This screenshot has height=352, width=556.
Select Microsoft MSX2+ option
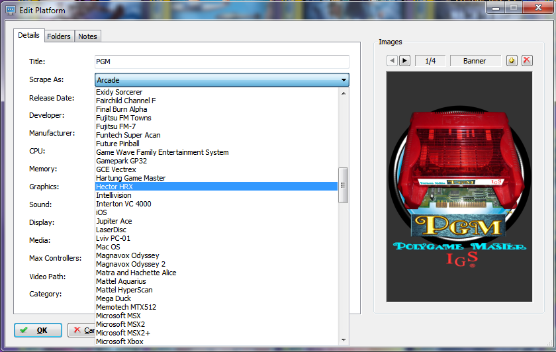pyautogui.click(x=216, y=333)
